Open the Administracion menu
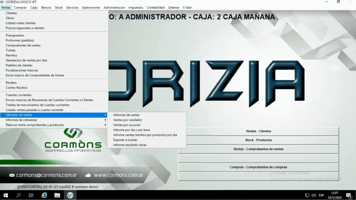The height and width of the screenshot is (200, 356). tap(114, 7)
